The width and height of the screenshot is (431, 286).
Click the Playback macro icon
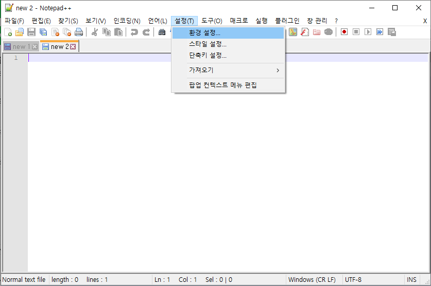[x=368, y=32]
